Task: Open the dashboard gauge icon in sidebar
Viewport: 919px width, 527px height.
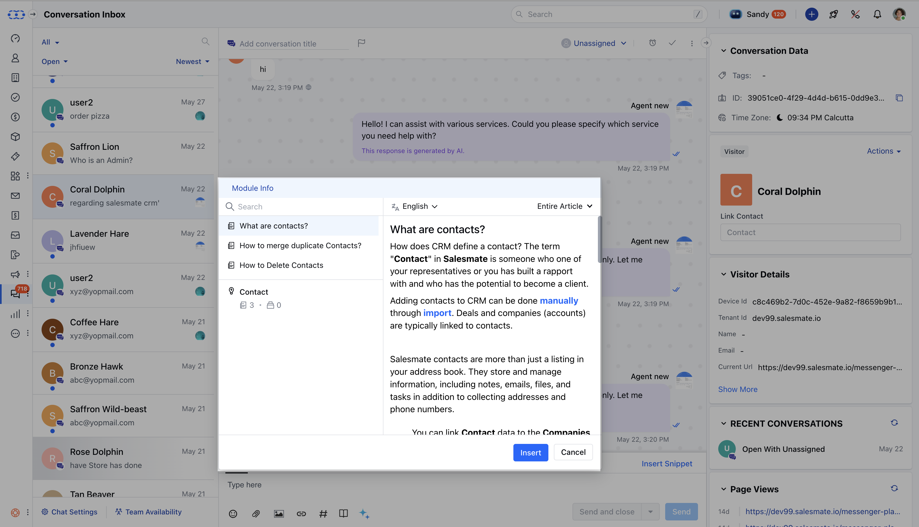Action: pyautogui.click(x=15, y=38)
